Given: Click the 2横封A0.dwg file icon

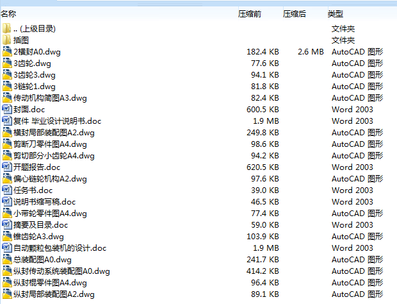Looking at the screenshot, I should [x=7, y=51].
